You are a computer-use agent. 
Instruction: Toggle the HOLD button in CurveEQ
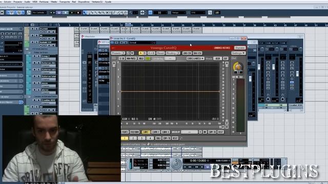141,59
